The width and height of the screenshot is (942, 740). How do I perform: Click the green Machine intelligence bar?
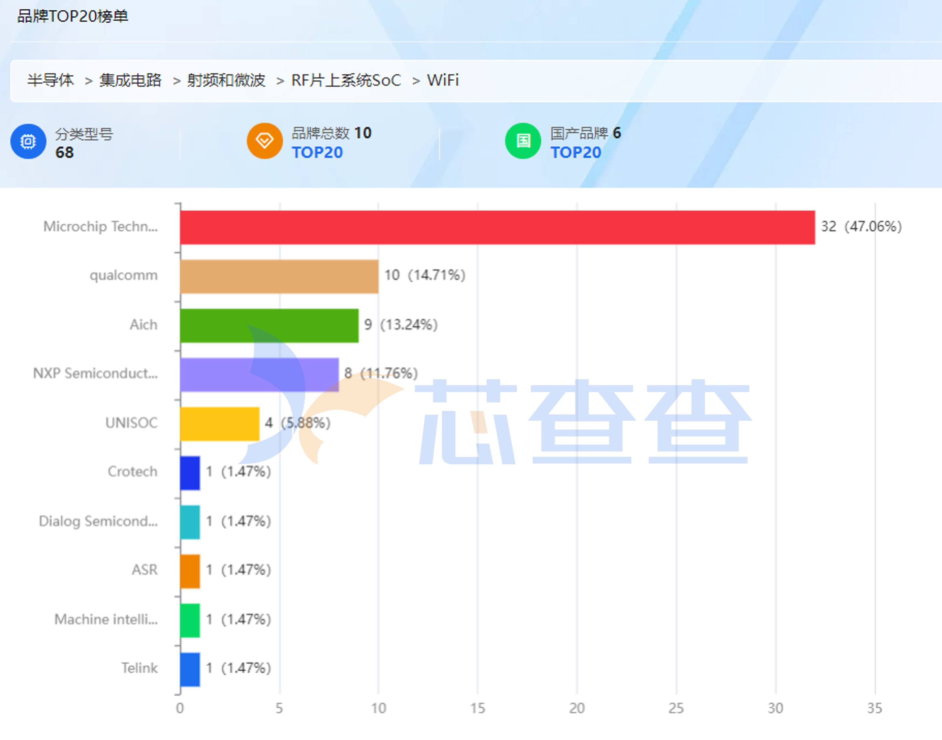click(x=190, y=621)
